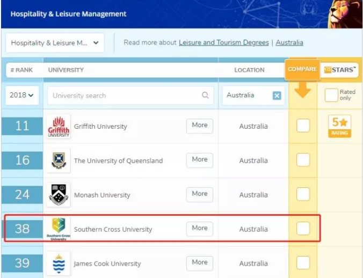Open the Australia location filter field
363x278 pixels.
click(253, 96)
